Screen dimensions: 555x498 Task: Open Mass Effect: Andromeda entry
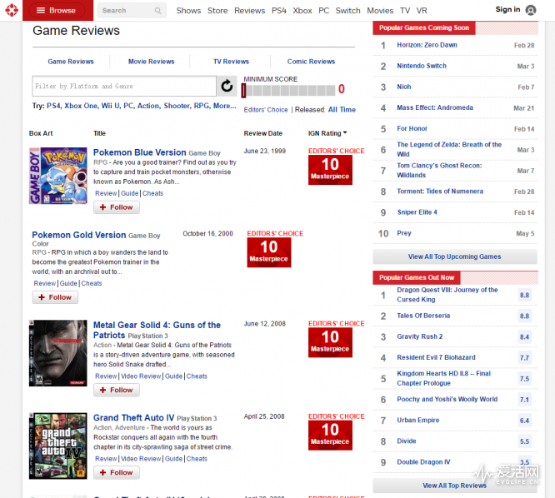point(435,107)
